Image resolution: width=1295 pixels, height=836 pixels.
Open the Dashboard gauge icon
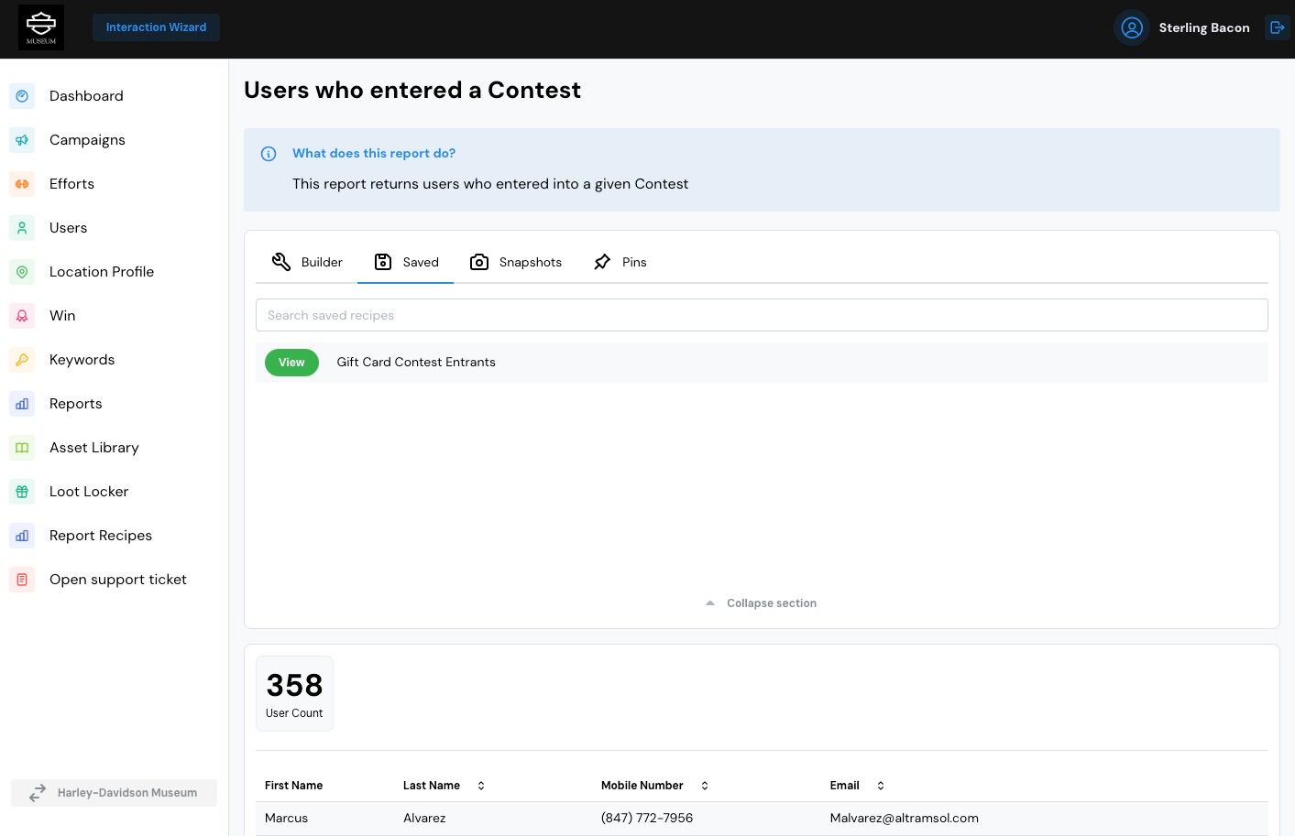22,96
